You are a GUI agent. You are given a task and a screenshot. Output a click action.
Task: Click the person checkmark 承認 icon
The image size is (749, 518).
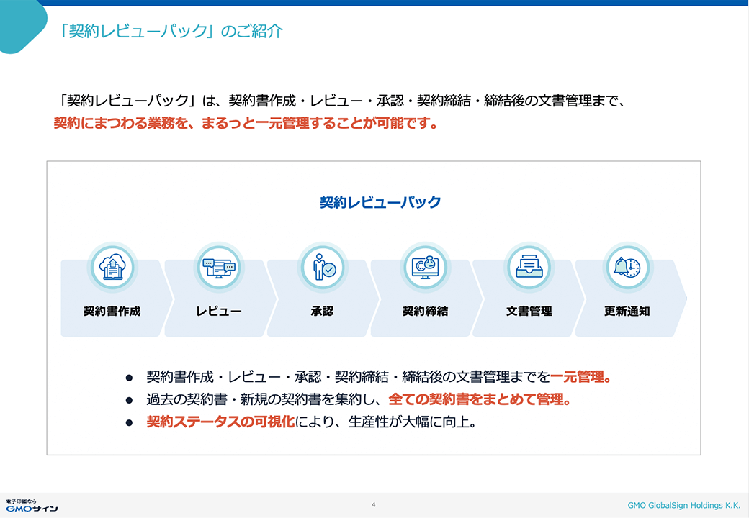coord(323,267)
